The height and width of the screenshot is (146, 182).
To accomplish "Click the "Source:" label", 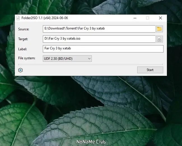I will (x=24, y=29).
